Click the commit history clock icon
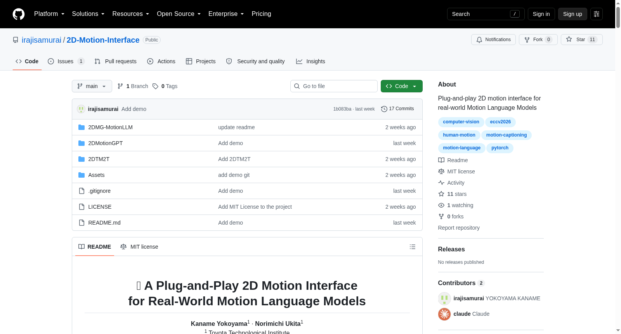 click(384, 109)
